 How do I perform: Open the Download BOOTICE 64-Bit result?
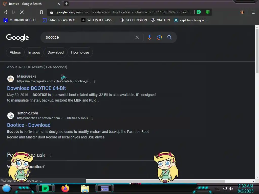[36, 88]
